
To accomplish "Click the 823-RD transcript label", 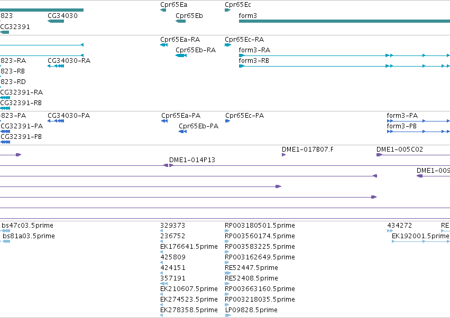I will (x=13, y=82).
